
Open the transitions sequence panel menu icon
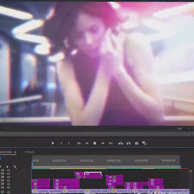[x=15, y=152]
